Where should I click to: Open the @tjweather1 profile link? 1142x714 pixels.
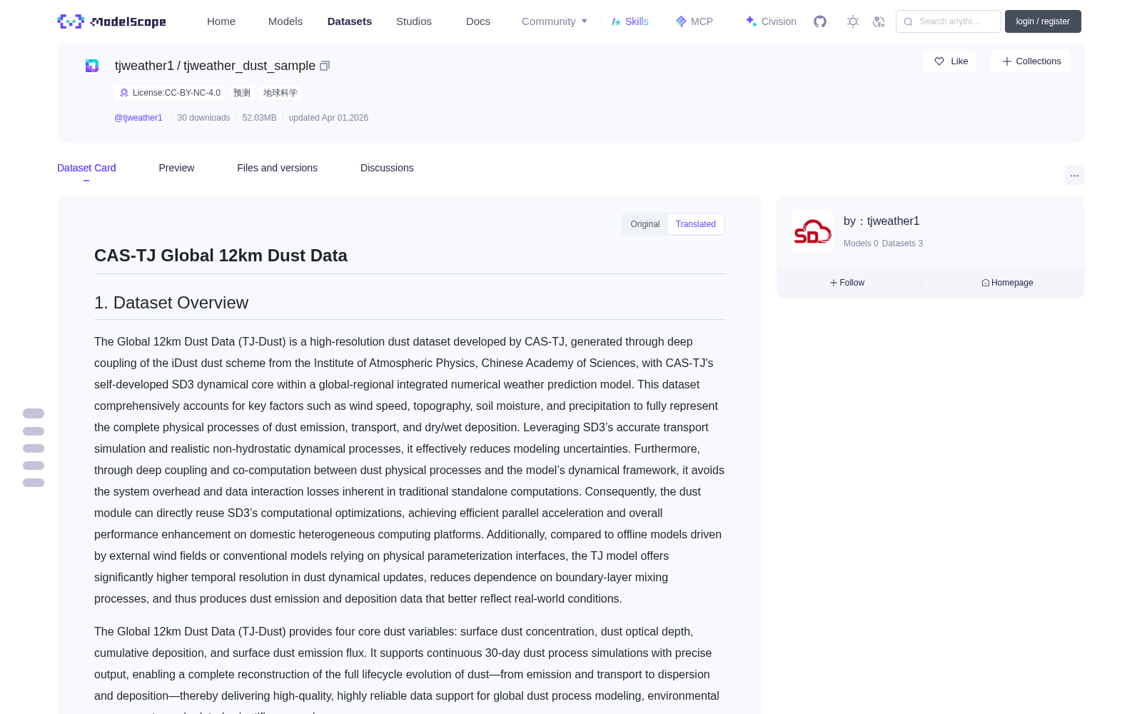tap(138, 118)
